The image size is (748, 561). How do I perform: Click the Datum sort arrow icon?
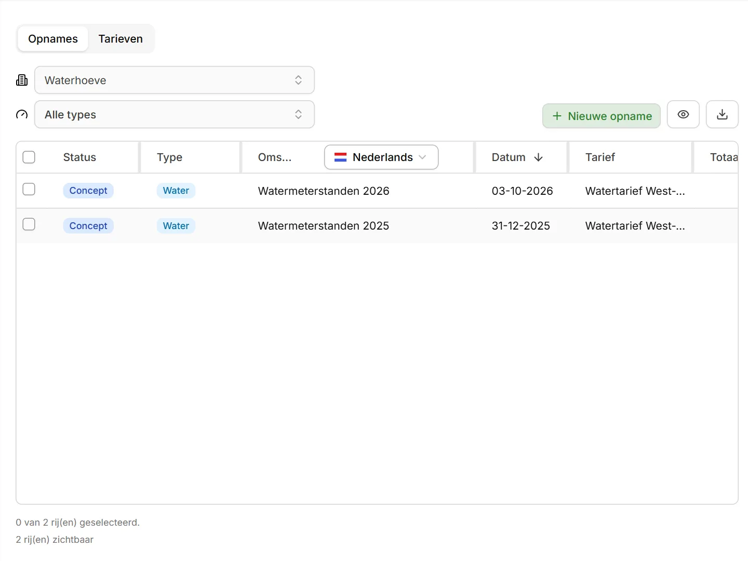point(538,157)
